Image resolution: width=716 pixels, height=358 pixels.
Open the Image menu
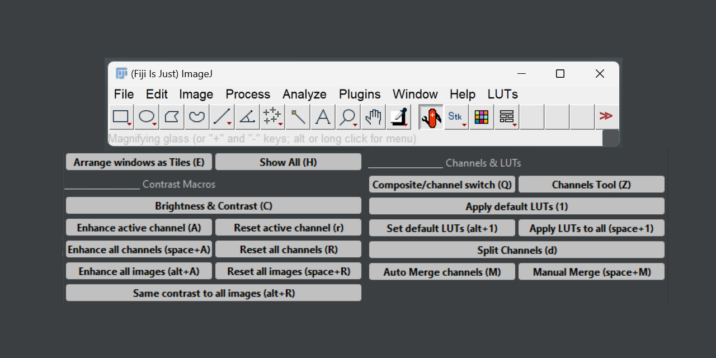pyautogui.click(x=196, y=94)
